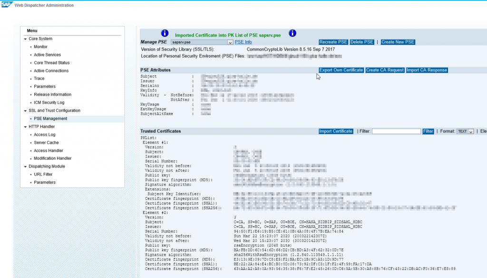The image size is (487, 278).
Task: Click the info icon right of import message
Action: click(x=292, y=33)
